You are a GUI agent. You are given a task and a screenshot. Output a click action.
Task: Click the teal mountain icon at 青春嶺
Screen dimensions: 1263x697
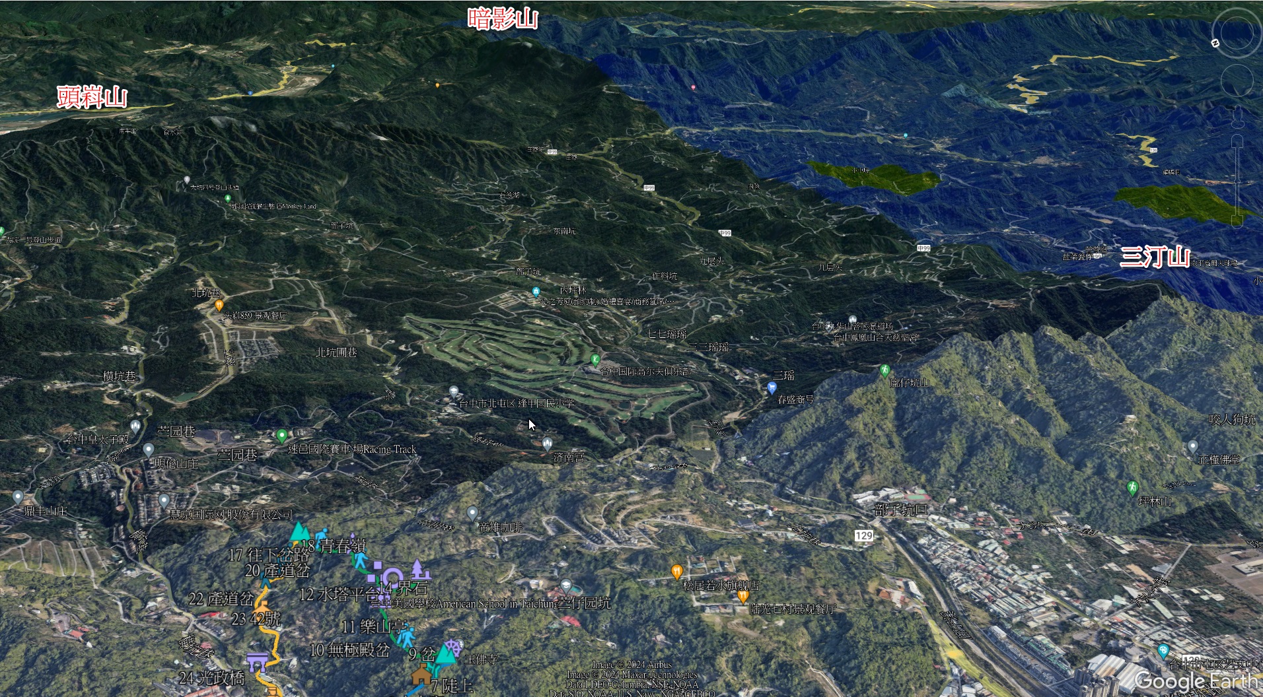[x=300, y=532]
